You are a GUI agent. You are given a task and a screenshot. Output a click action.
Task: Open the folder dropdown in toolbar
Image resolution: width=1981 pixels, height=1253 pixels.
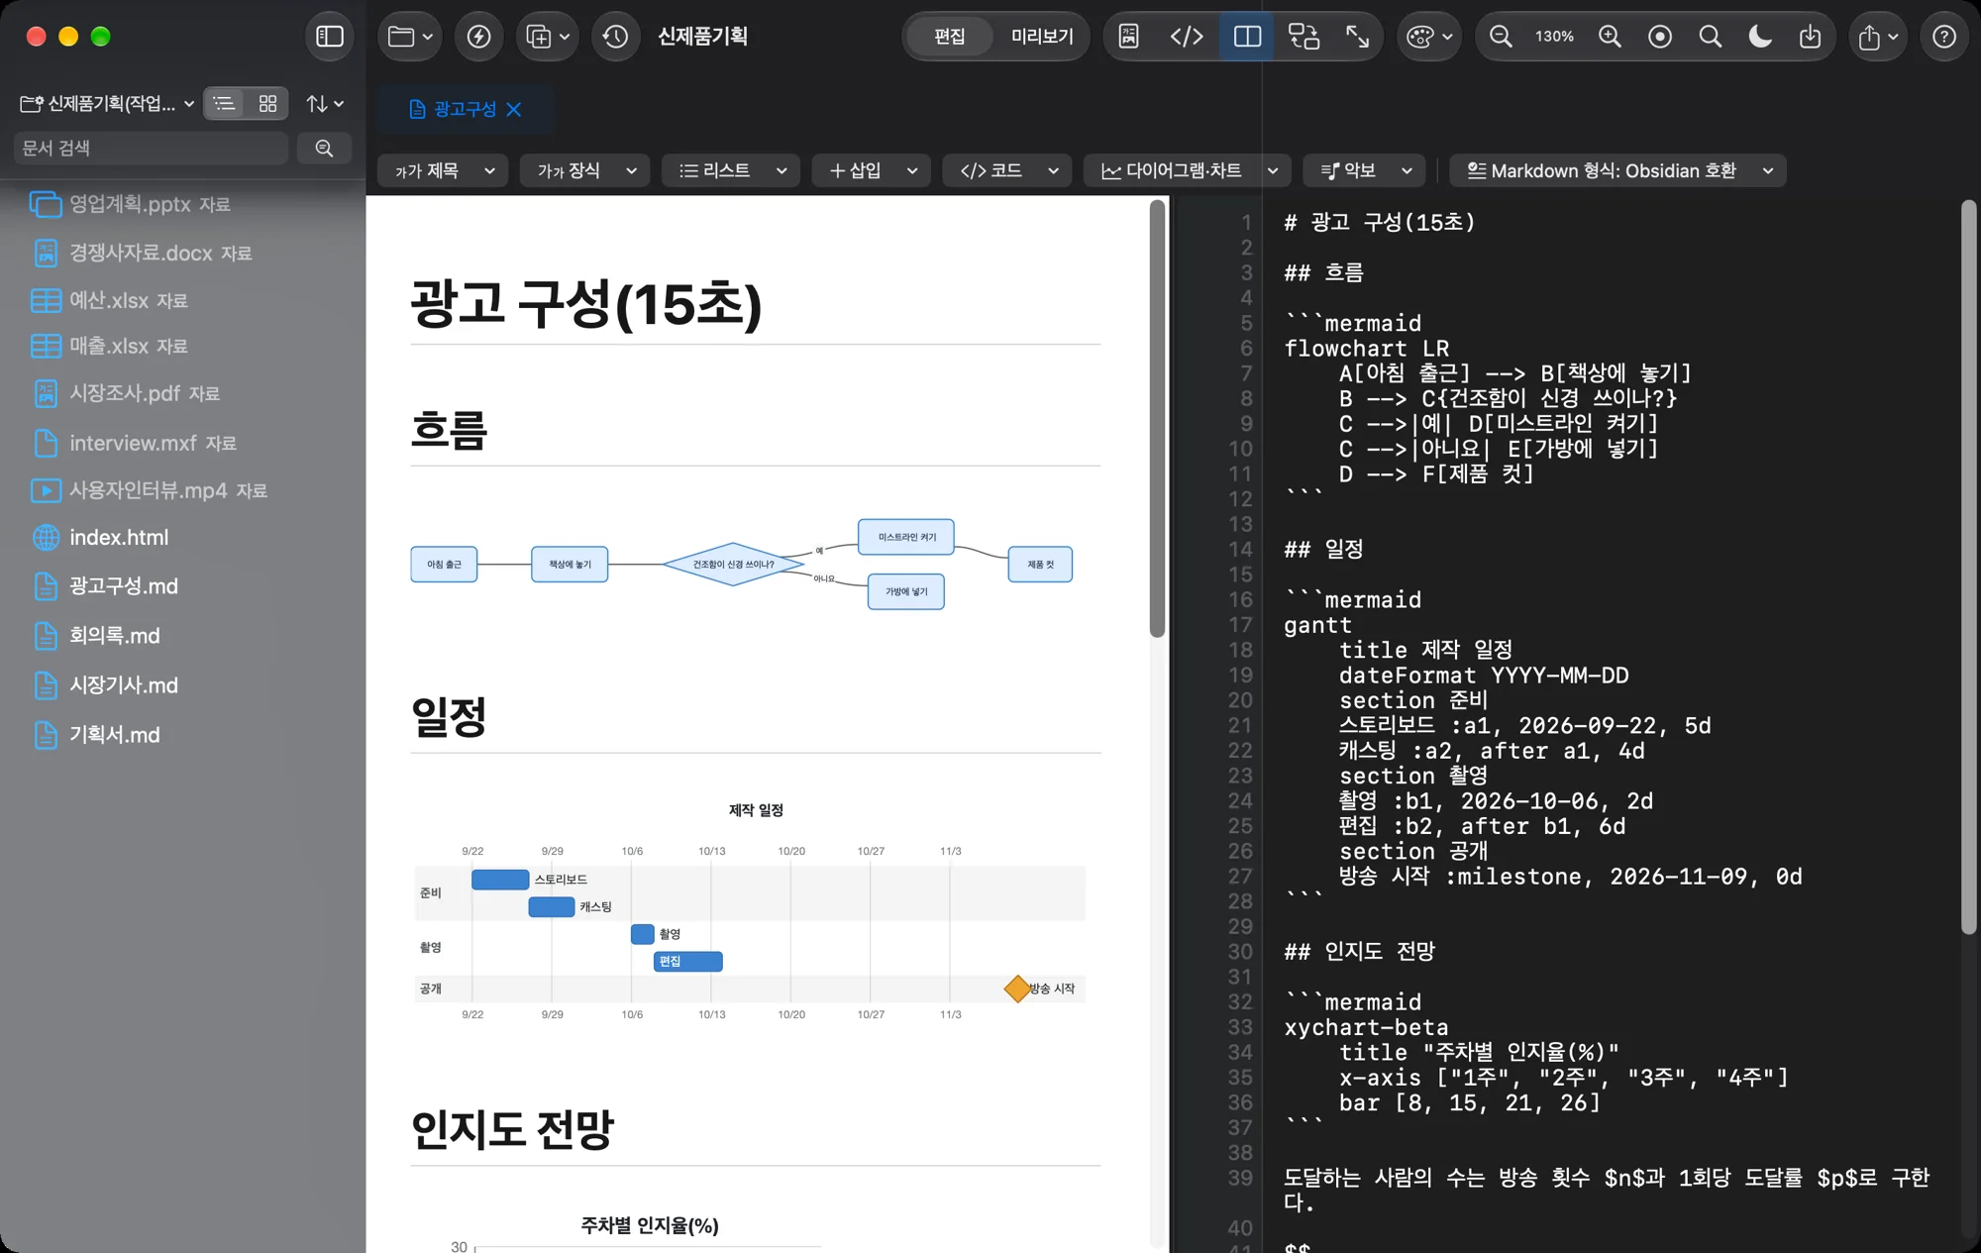[x=410, y=37]
